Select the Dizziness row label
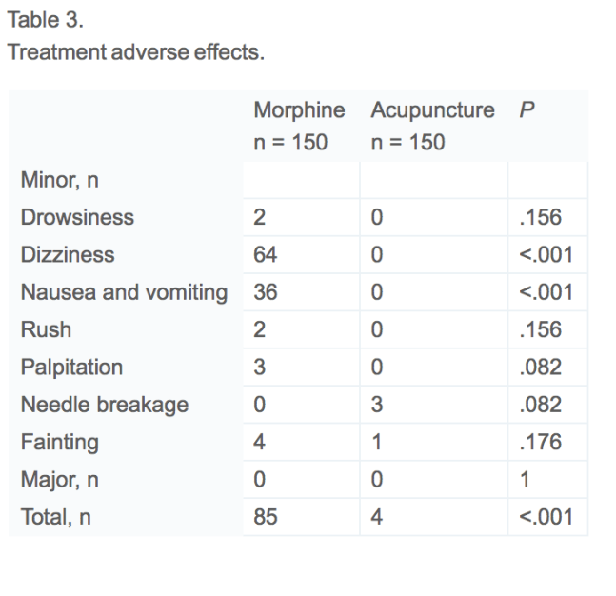Screen dimensions: 616x596 coord(68,255)
